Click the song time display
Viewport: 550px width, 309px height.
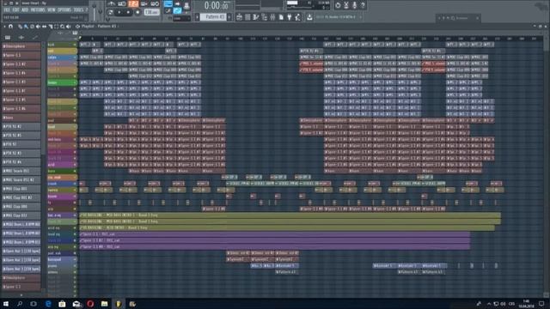click(217, 6)
